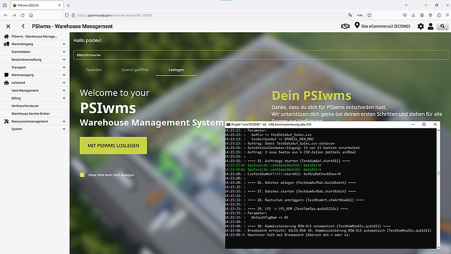Click the list all tabs chevron
Viewport: 451px width, 254px height.
(406, 5)
